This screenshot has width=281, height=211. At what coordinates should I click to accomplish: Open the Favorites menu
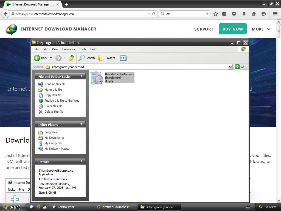tap(68, 49)
